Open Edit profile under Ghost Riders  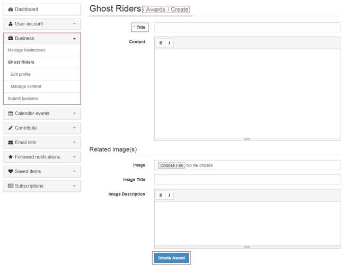[21, 74]
